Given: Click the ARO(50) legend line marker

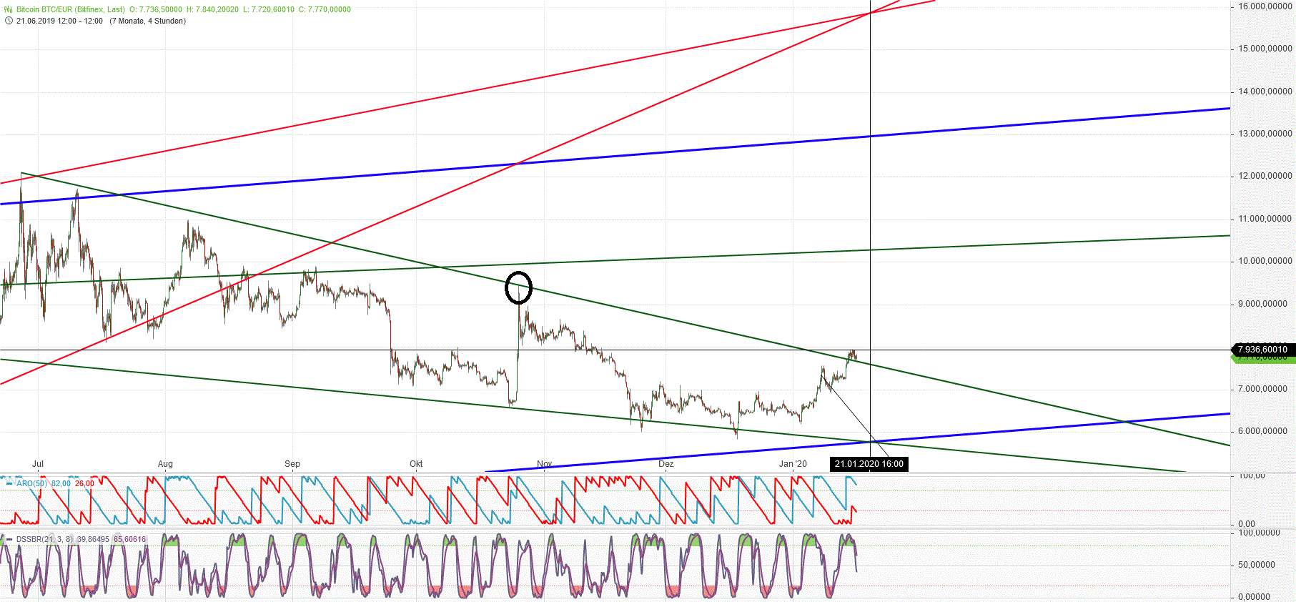Looking at the screenshot, I should coord(9,483).
